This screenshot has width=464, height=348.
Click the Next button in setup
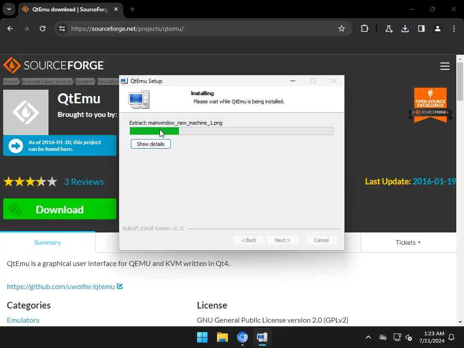coord(282,240)
